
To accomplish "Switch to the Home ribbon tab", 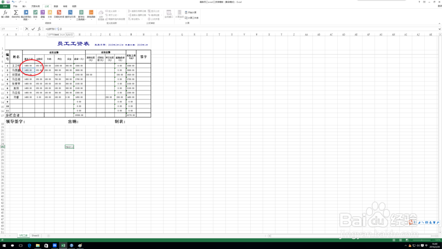I will coord(15,6).
